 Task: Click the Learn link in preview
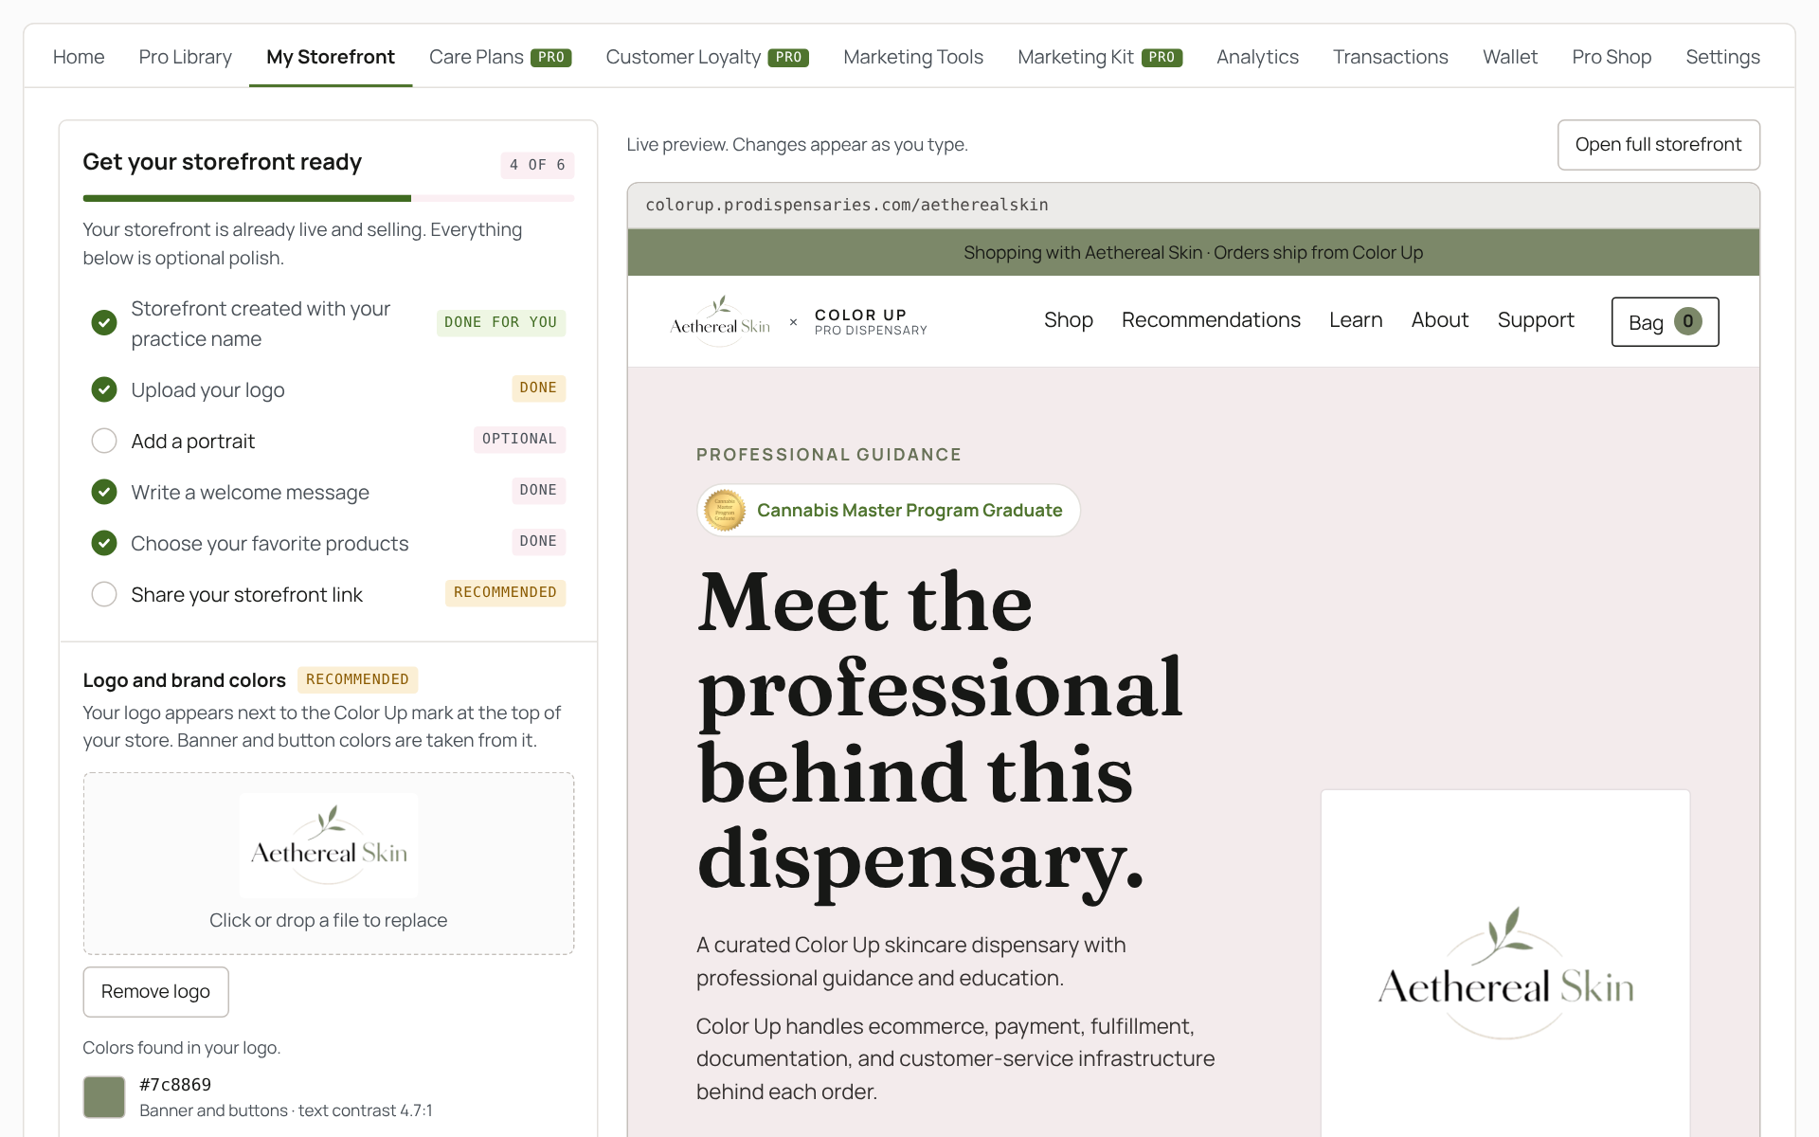pos(1356,320)
